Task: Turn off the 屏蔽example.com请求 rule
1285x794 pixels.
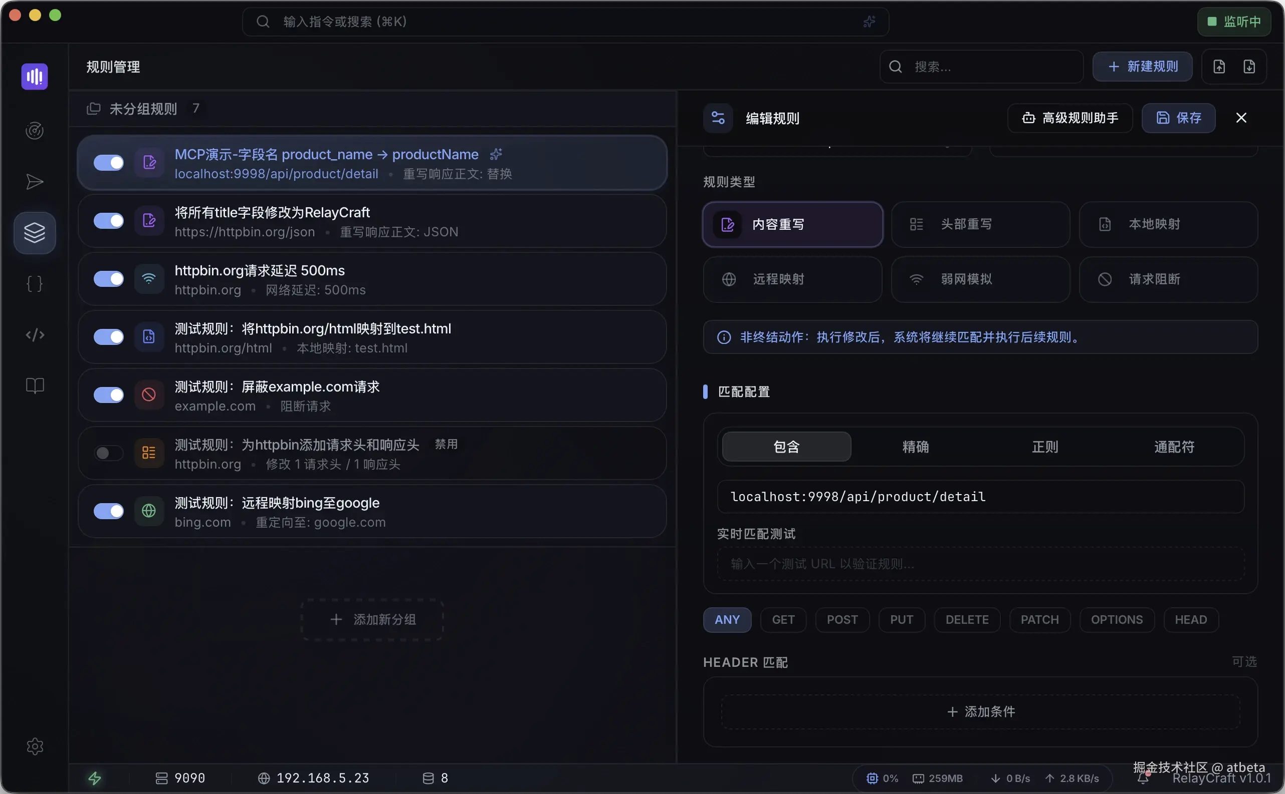Action: (x=108, y=395)
